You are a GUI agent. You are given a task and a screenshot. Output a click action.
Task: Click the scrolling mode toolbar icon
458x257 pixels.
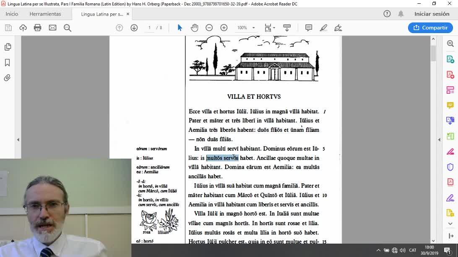(287, 28)
